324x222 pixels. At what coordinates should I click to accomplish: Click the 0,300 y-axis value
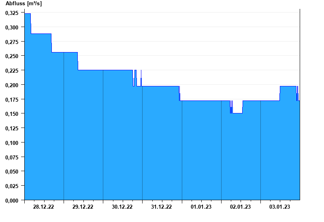point(12,27)
